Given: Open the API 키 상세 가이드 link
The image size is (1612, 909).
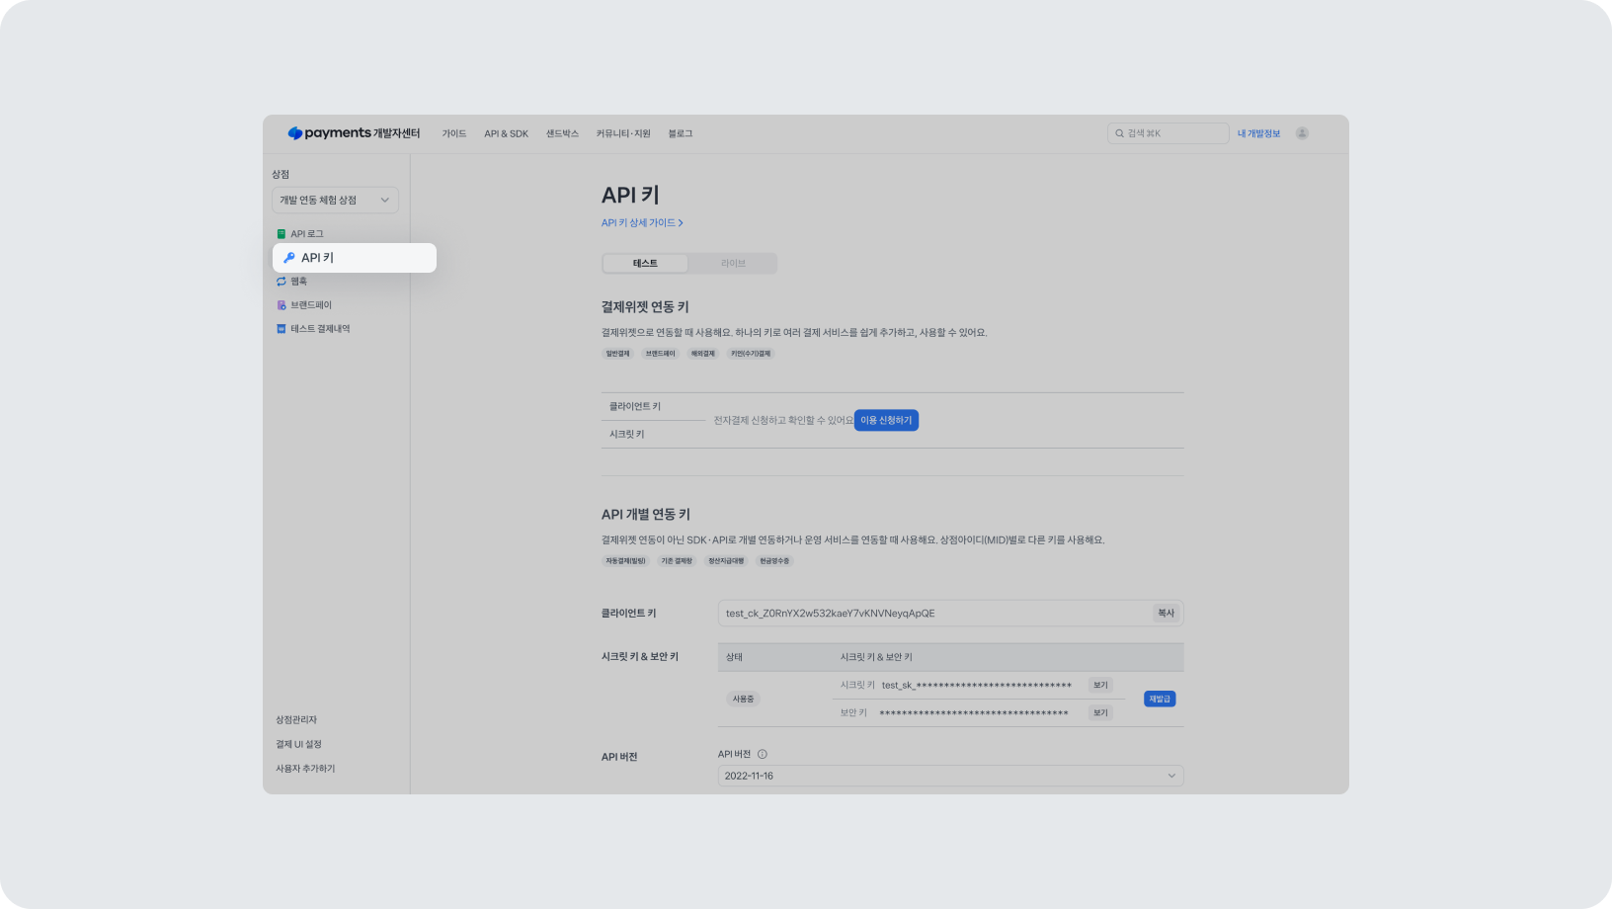Looking at the screenshot, I should (x=642, y=223).
